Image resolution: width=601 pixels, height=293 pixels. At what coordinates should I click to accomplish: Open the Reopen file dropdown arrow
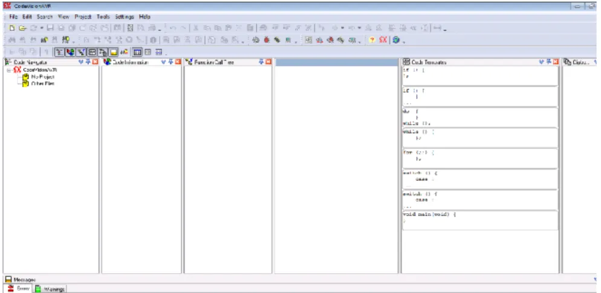click(x=42, y=28)
